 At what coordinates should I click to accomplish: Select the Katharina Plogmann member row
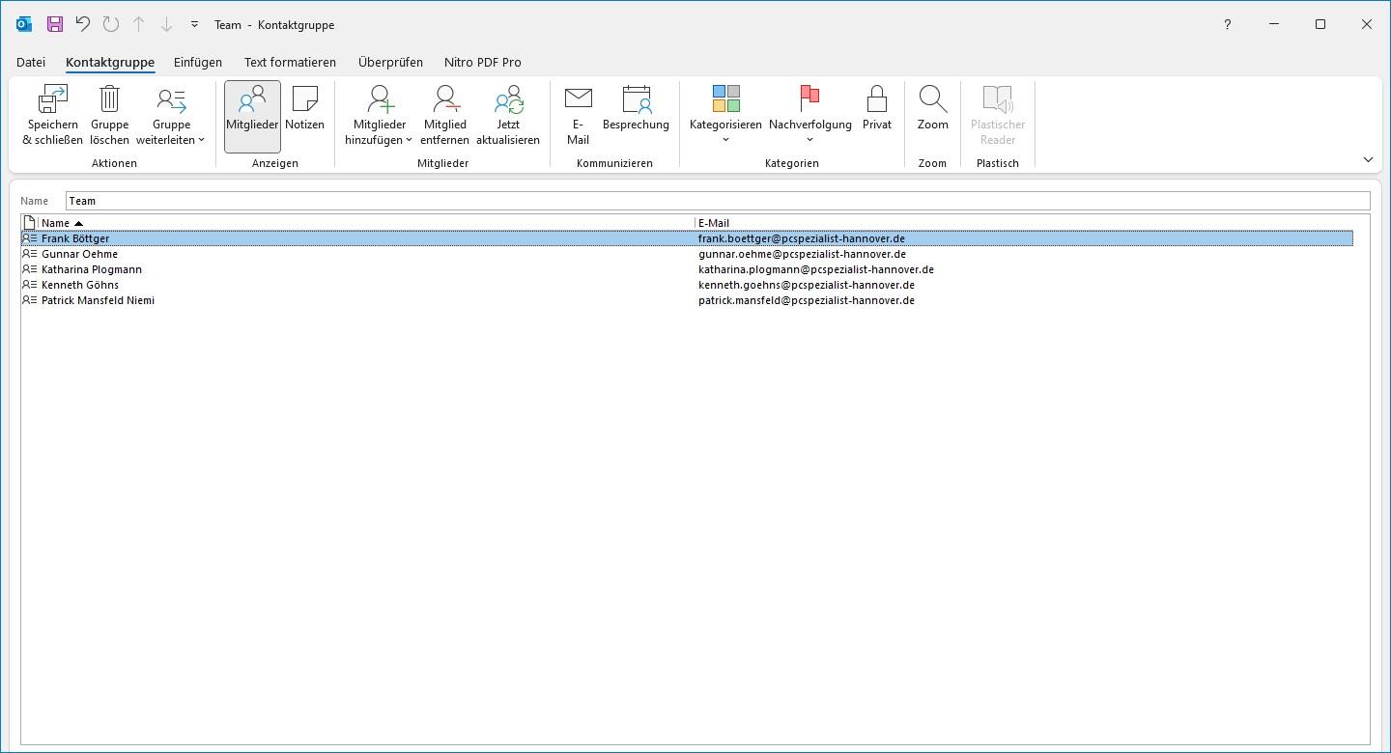tap(92, 269)
